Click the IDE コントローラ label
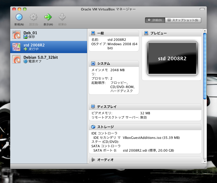Image resolution: width=217 pixels, height=183 pixels. click(x=104, y=133)
